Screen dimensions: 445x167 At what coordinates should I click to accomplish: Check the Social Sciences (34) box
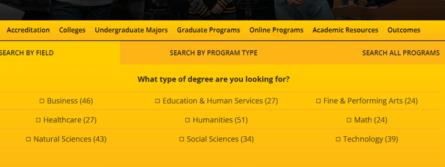(x=182, y=139)
